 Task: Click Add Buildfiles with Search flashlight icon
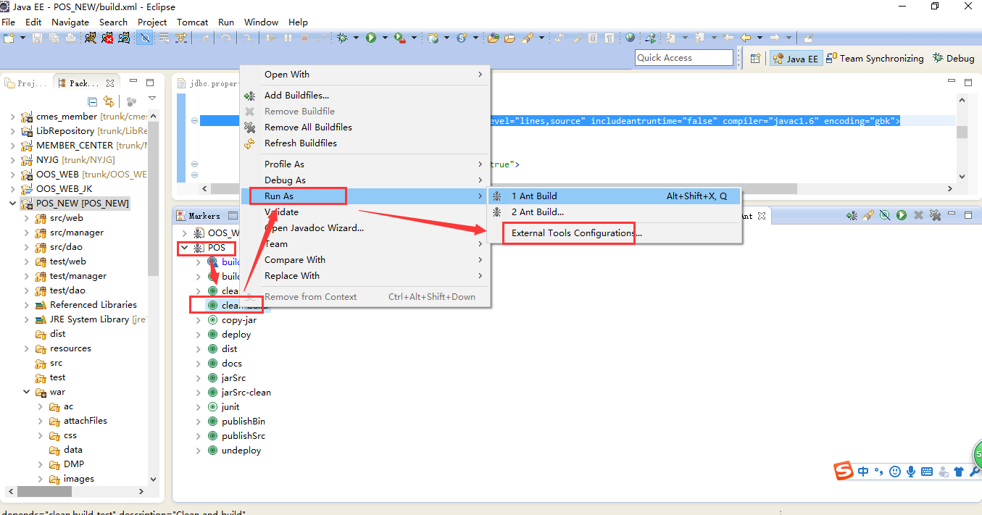pos(868,215)
